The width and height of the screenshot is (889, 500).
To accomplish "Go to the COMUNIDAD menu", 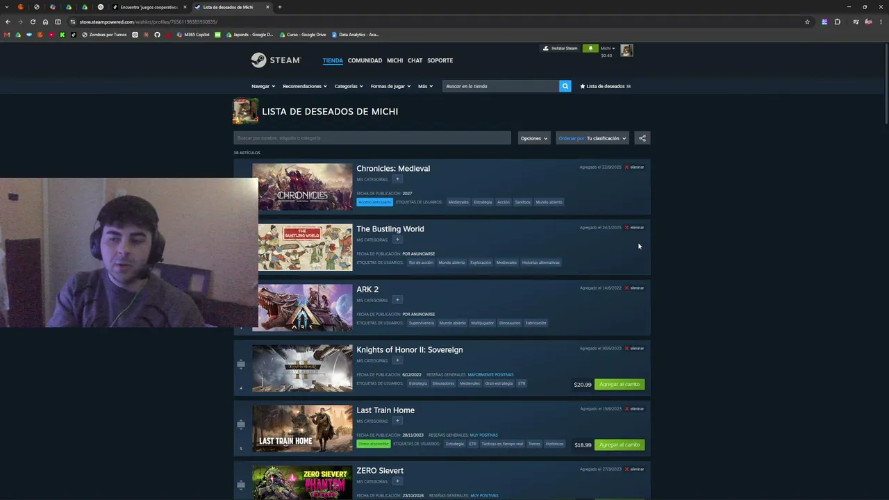I will pos(365,60).
